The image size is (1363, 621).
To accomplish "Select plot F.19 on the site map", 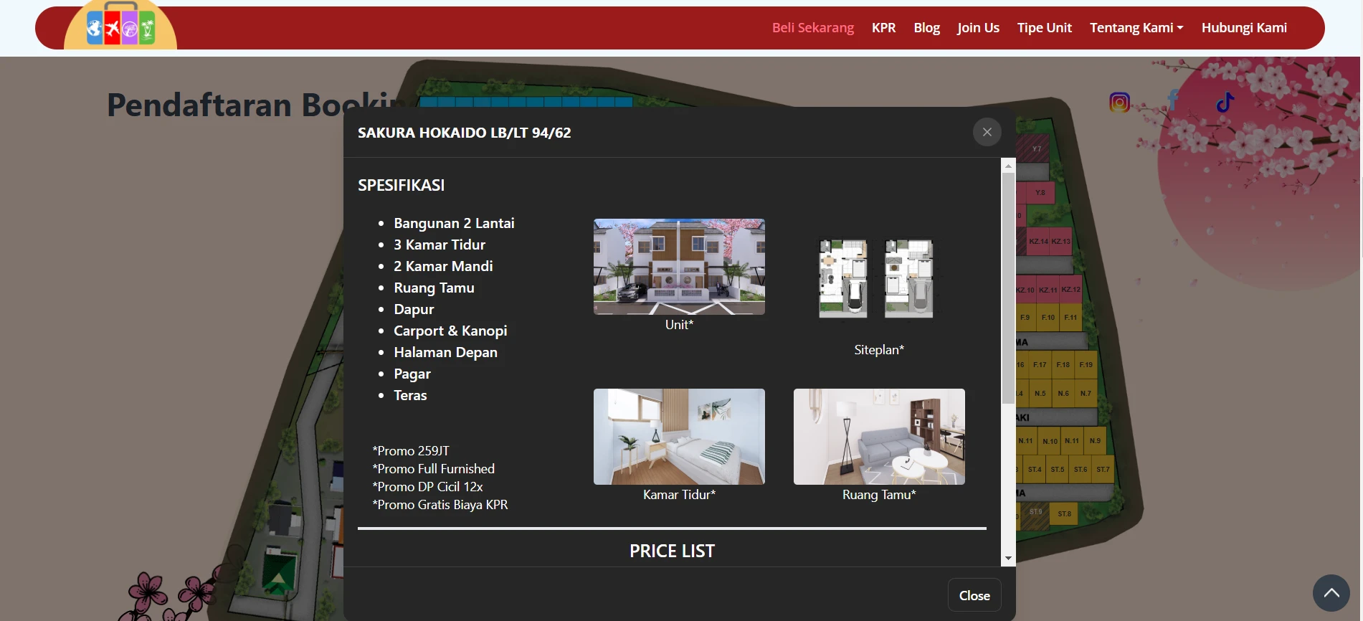I will pos(1086,365).
